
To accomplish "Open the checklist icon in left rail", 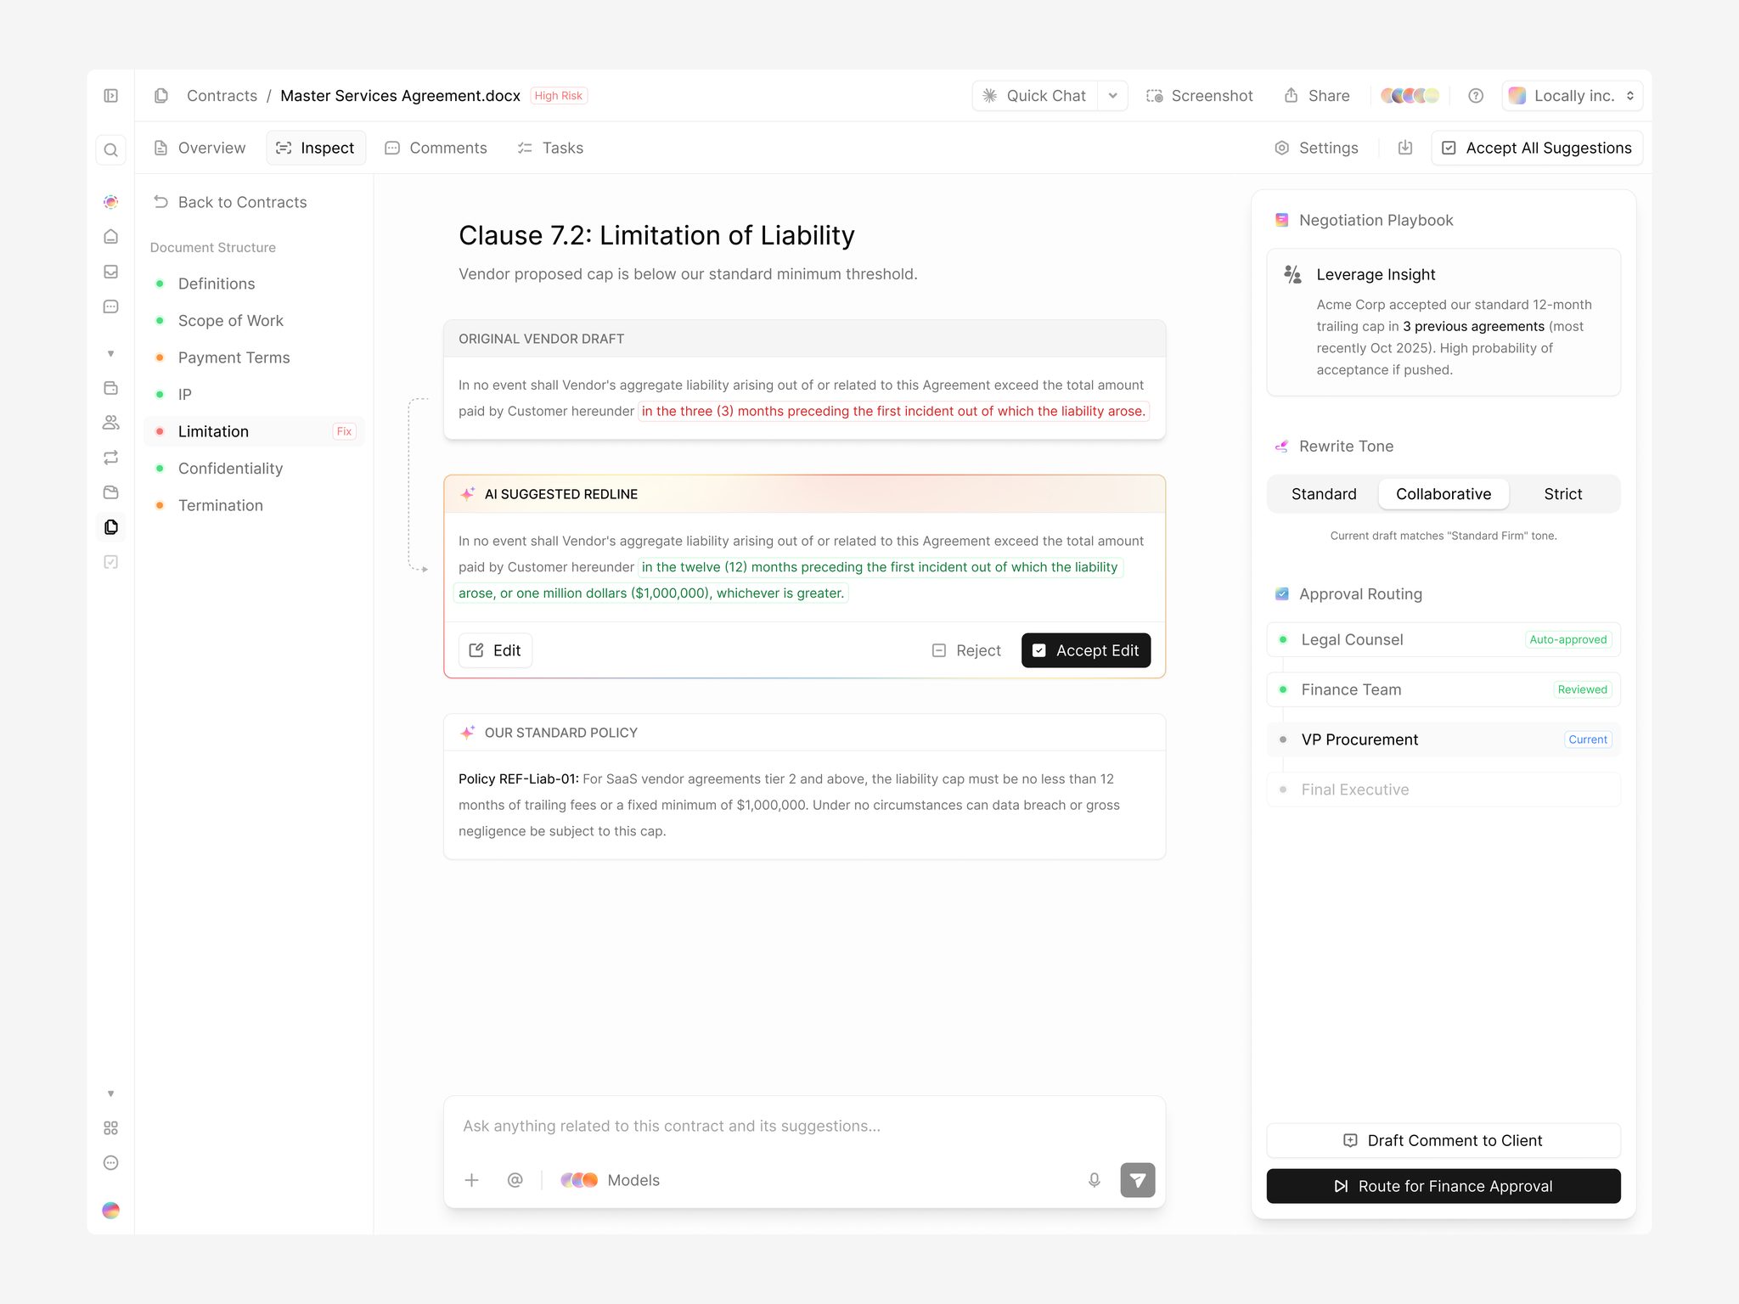I will pos(110,562).
